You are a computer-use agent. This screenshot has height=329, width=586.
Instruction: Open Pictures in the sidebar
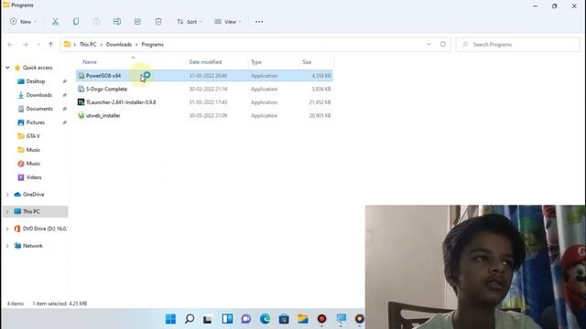(x=35, y=122)
